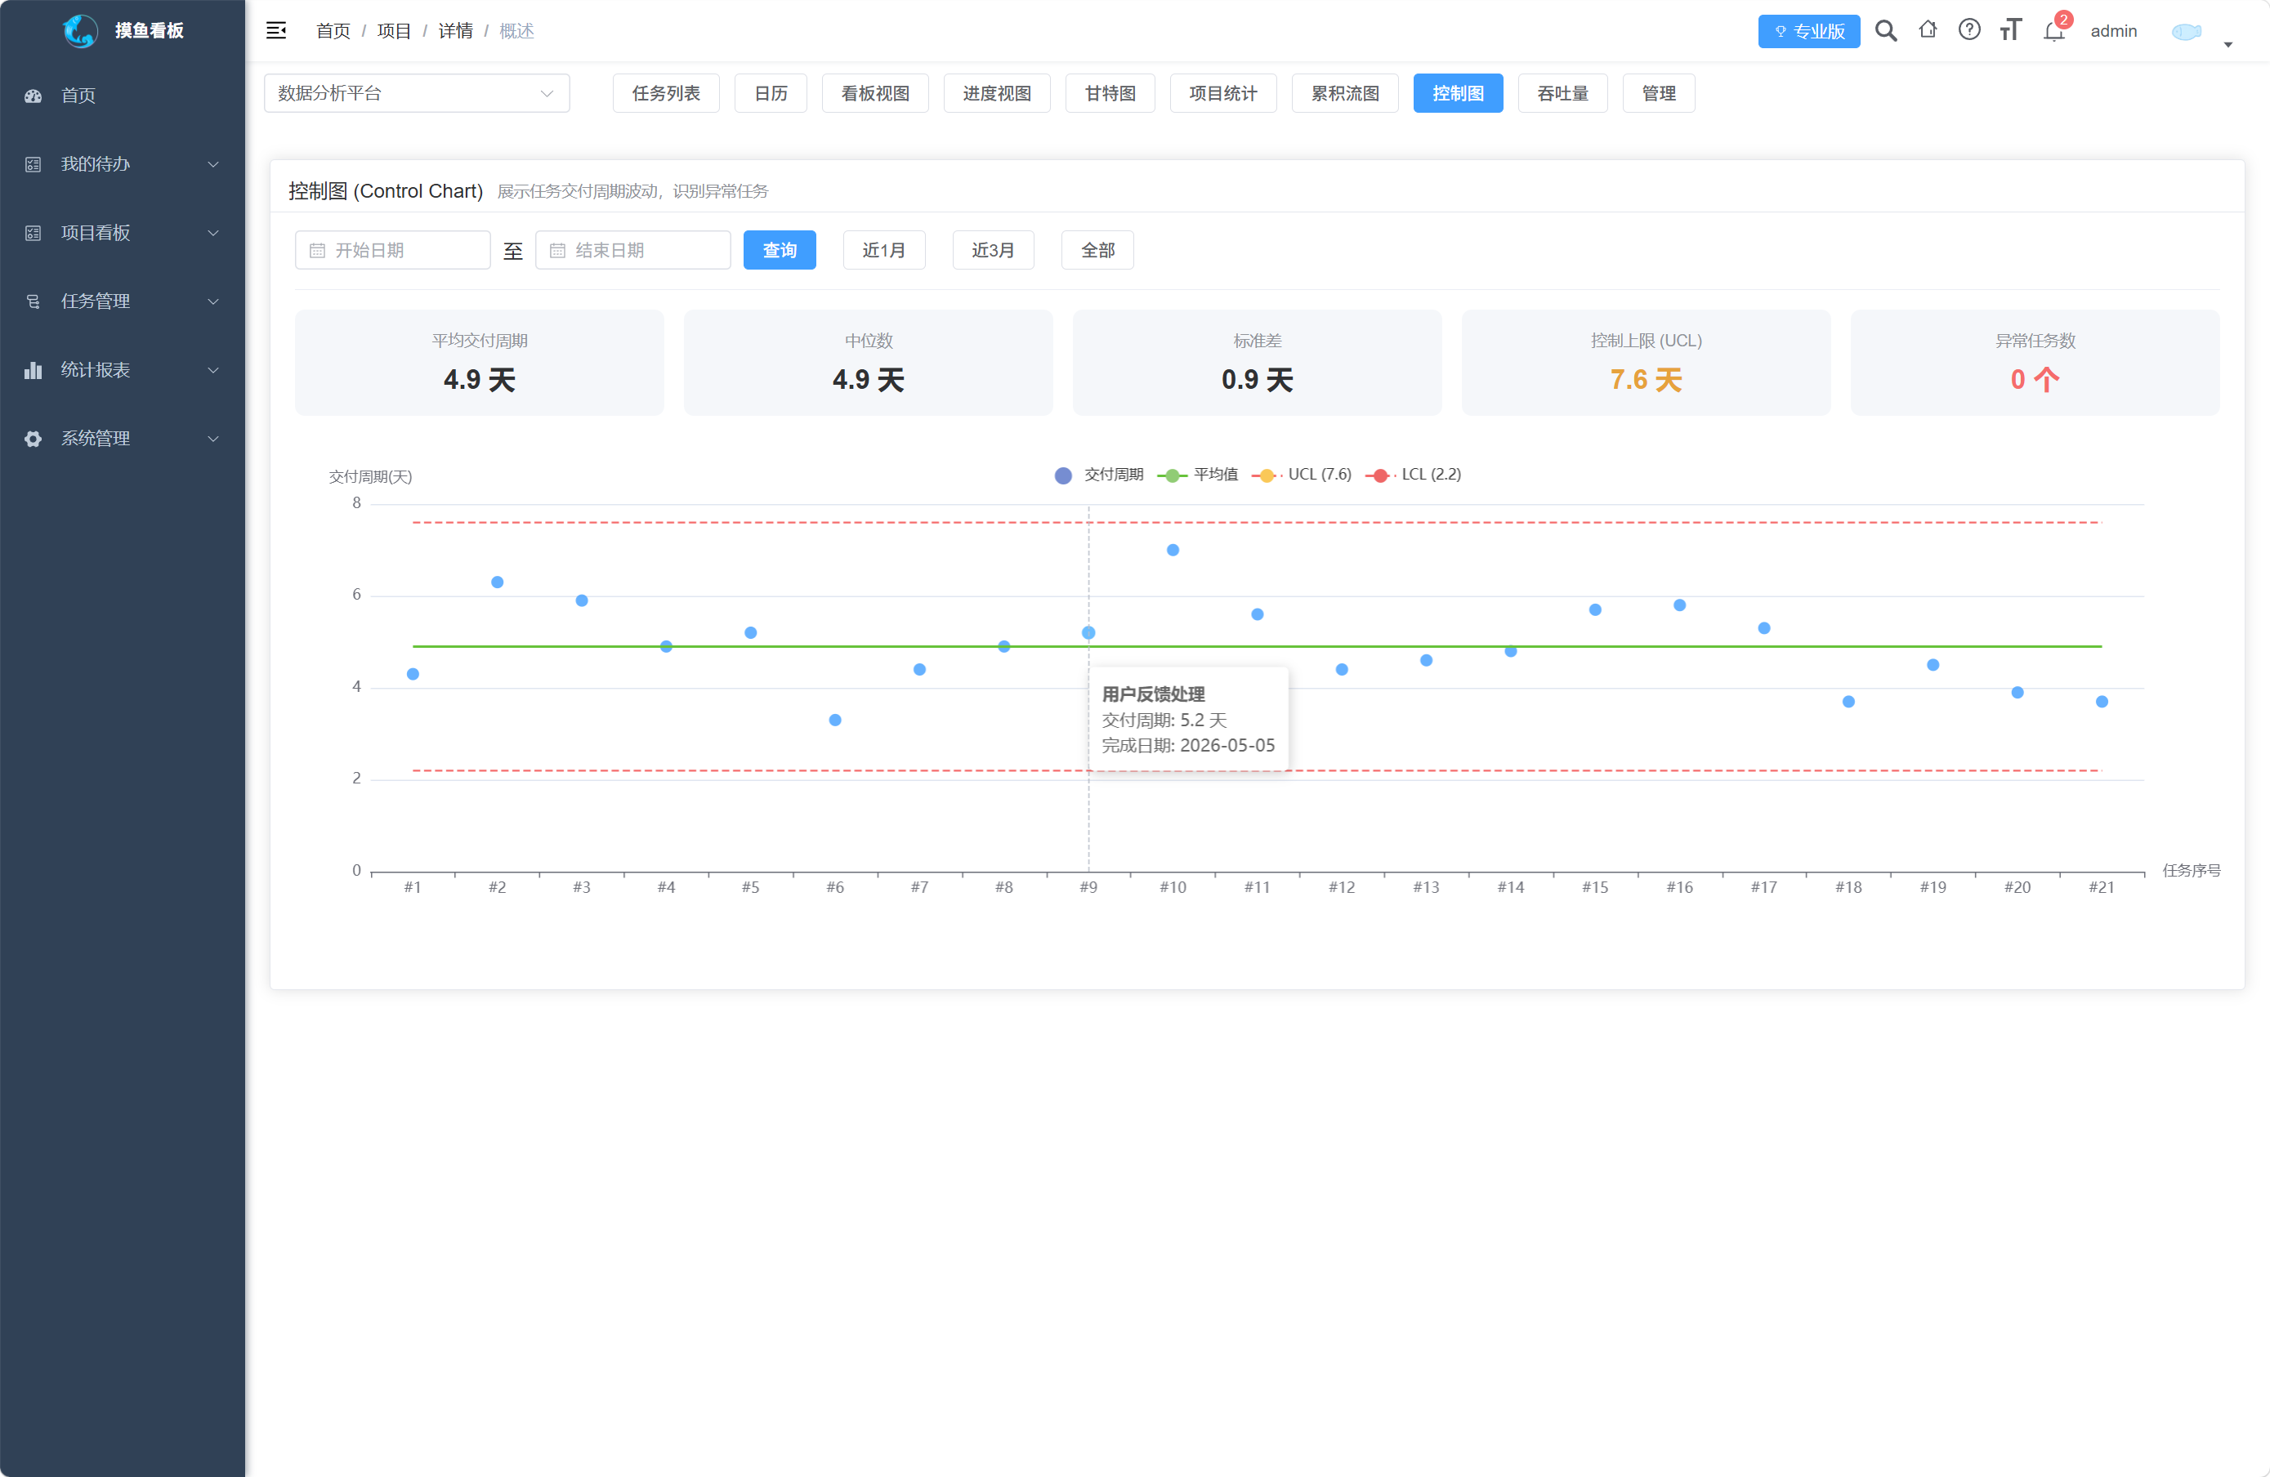Click the 摸鱼看板 logo

click(123, 30)
